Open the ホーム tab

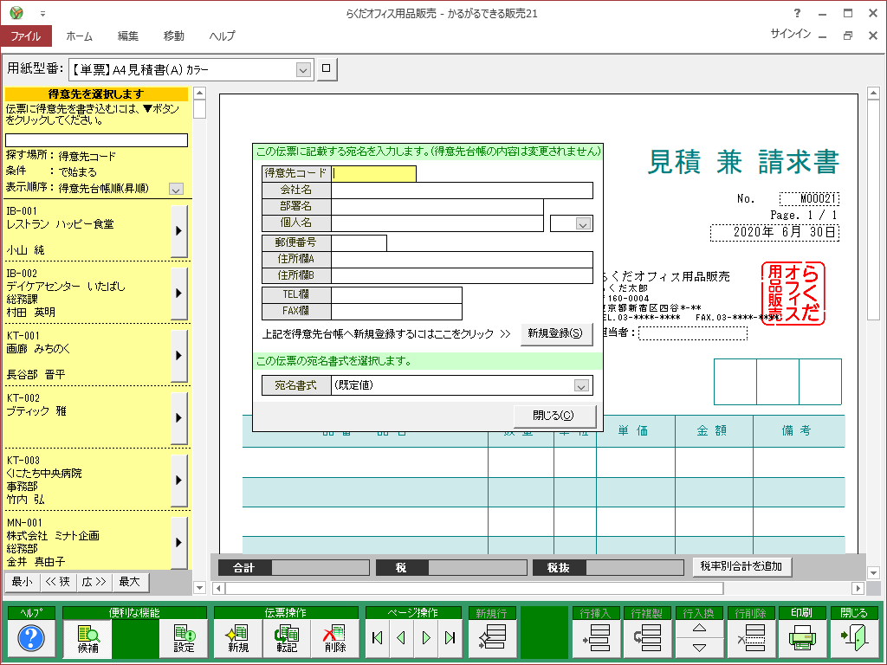point(79,36)
